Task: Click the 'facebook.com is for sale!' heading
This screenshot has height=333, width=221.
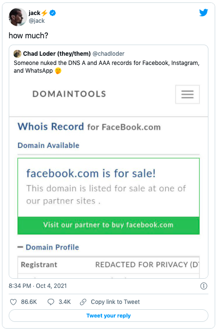Action: (91, 174)
